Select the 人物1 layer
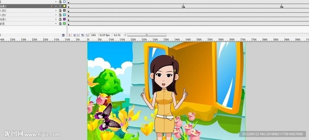The image size is (309, 140). click(x=33, y=15)
